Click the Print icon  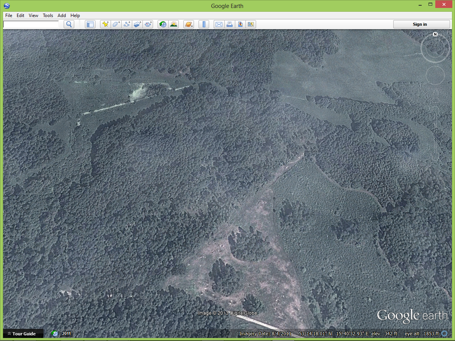(x=230, y=24)
